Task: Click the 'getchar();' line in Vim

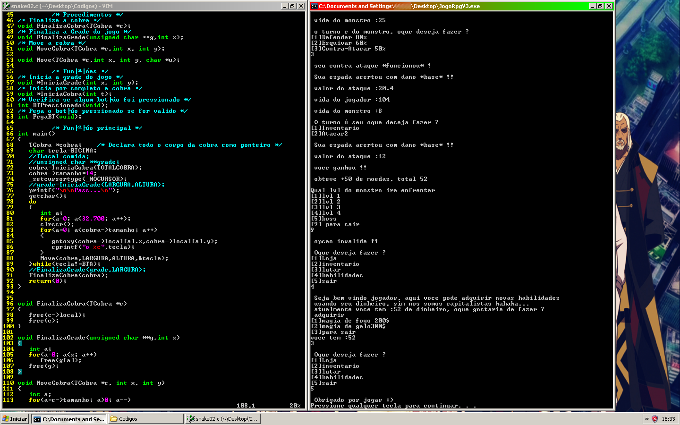Action: point(48,196)
